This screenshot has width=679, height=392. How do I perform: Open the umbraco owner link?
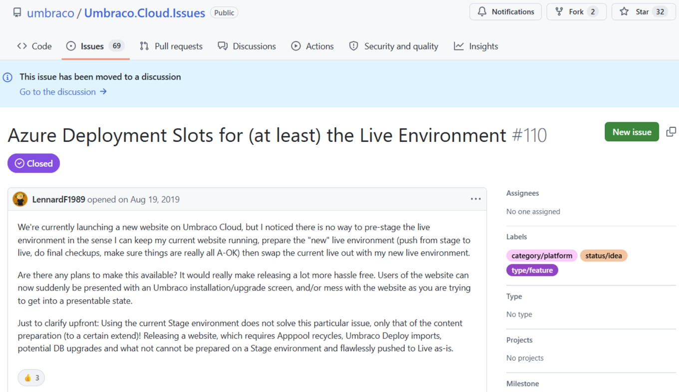click(50, 13)
